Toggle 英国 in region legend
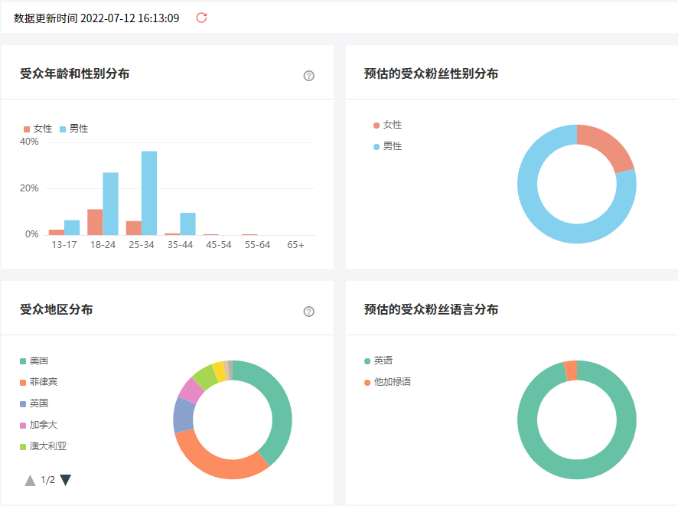The width and height of the screenshot is (678, 506). (34, 403)
